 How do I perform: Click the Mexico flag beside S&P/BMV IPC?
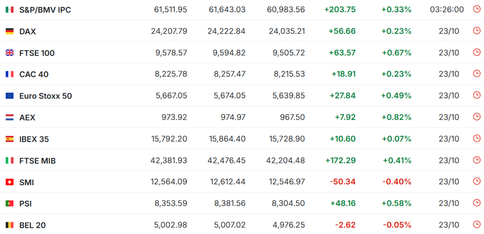(x=10, y=10)
